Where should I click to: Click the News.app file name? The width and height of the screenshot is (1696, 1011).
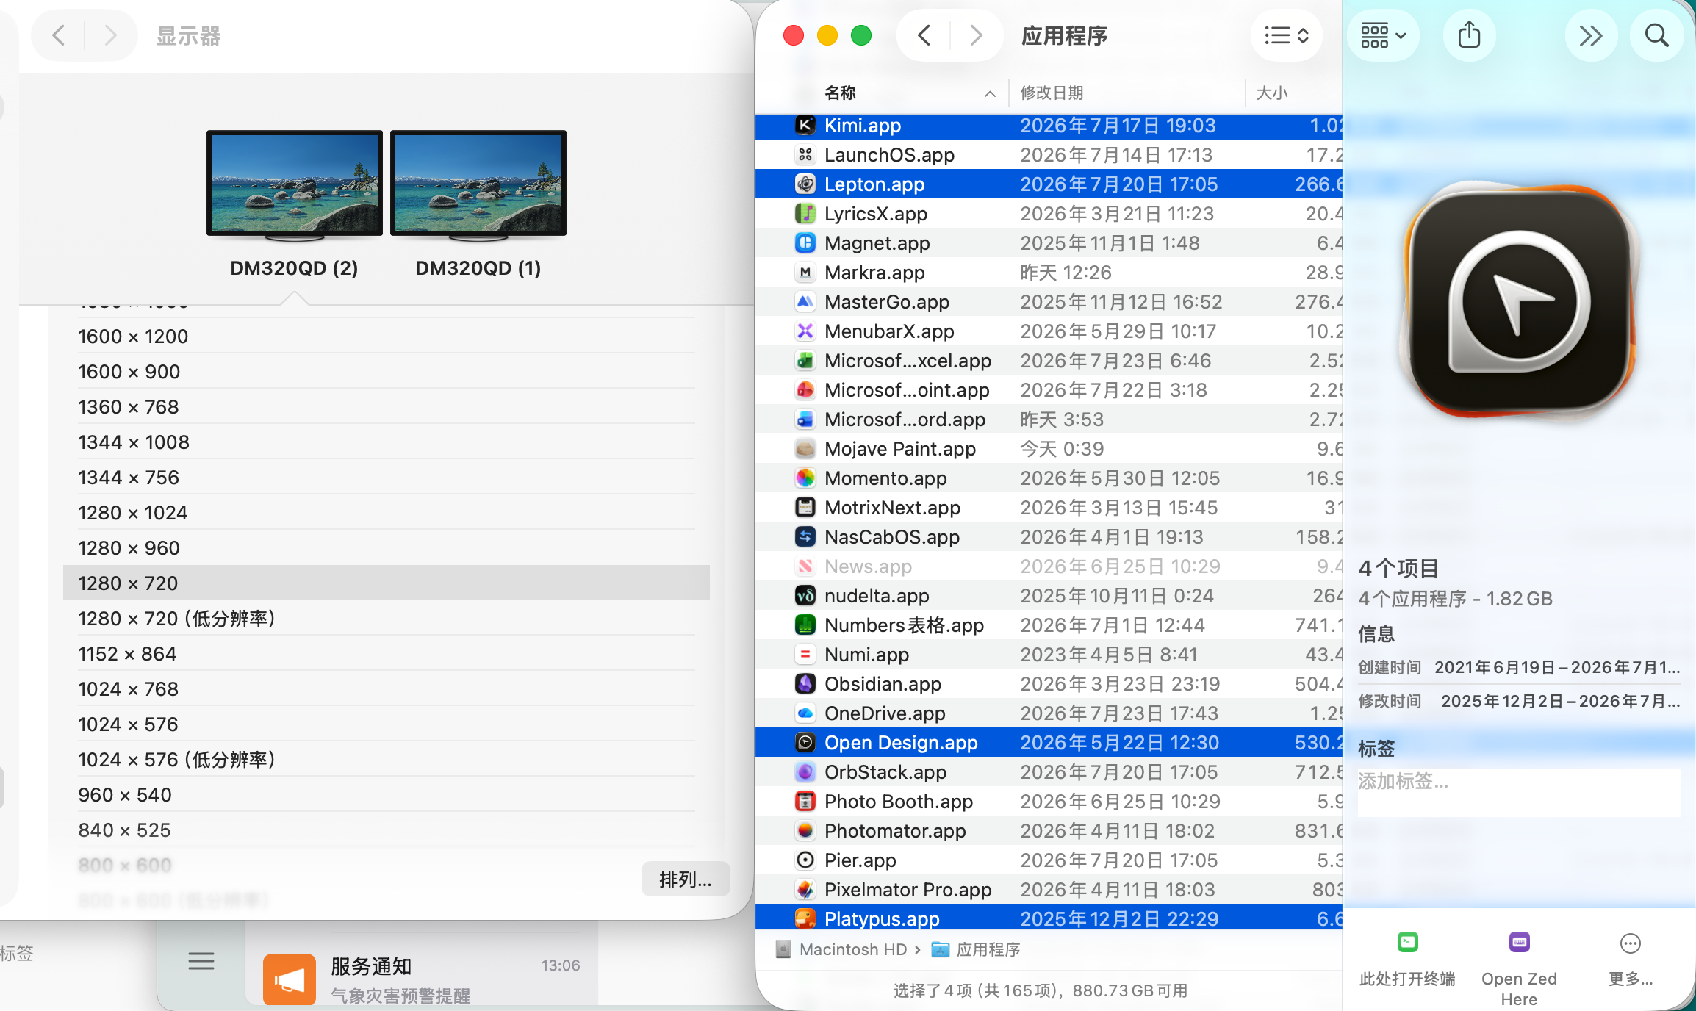pos(868,566)
